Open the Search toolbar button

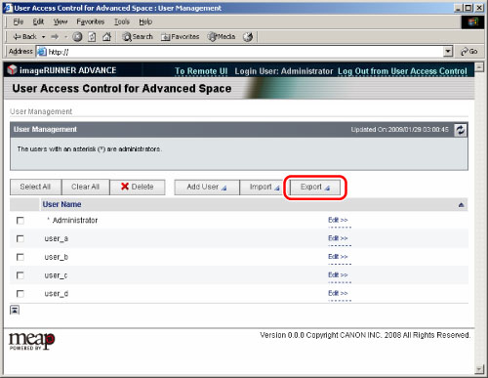point(138,37)
